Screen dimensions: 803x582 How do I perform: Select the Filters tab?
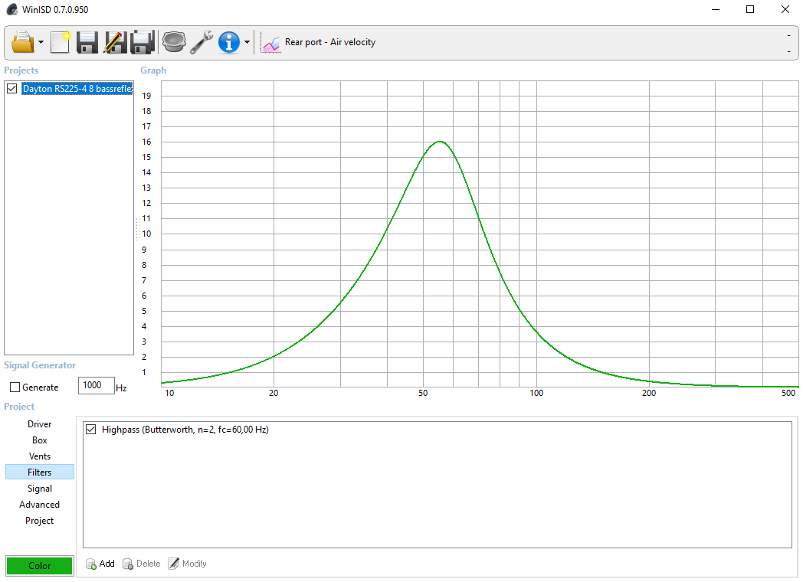[39, 472]
